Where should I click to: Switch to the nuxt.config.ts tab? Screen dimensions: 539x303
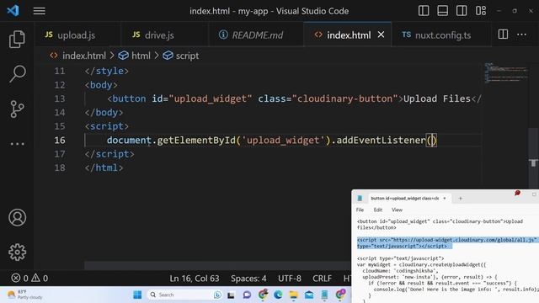441,35
